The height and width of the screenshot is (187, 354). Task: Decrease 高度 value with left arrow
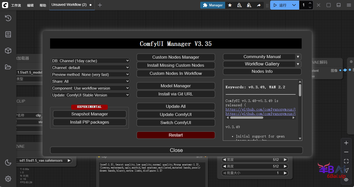[x=224, y=166]
